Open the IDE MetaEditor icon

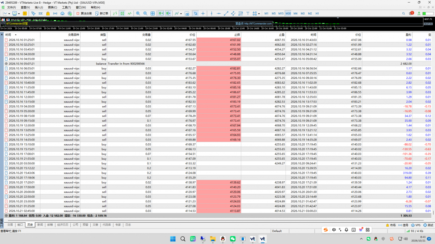click(x=41, y=13)
